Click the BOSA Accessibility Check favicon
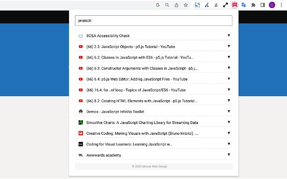This screenshot has height=179, width=287. 81,36
